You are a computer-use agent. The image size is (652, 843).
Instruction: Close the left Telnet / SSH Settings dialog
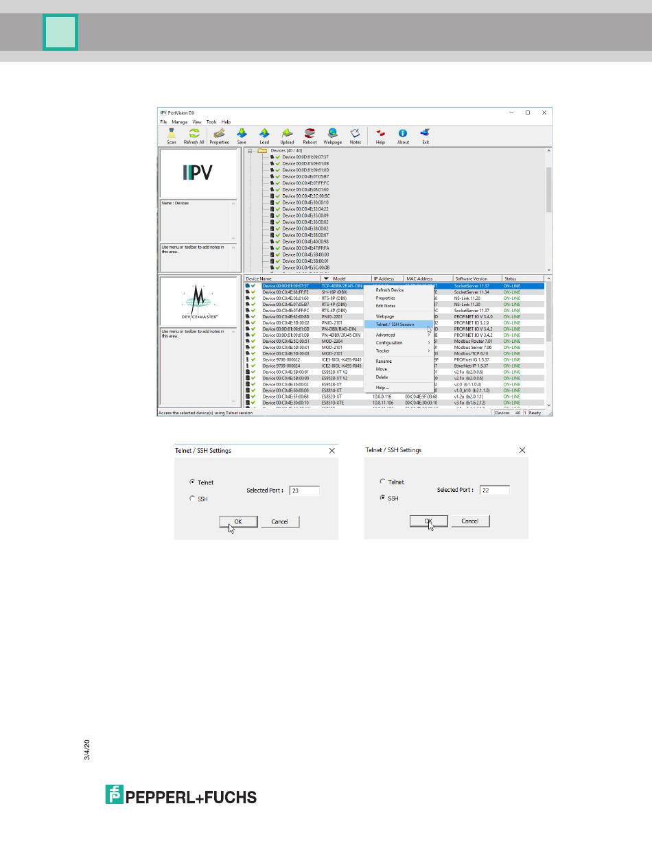click(331, 451)
